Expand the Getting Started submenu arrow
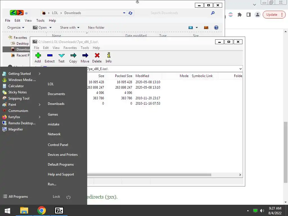This screenshot has height=216, width=288. [39, 74]
